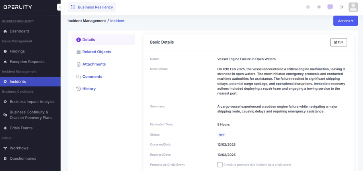
Task: Click the Incident Management breadcrumb link
Action: (x=86, y=21)
